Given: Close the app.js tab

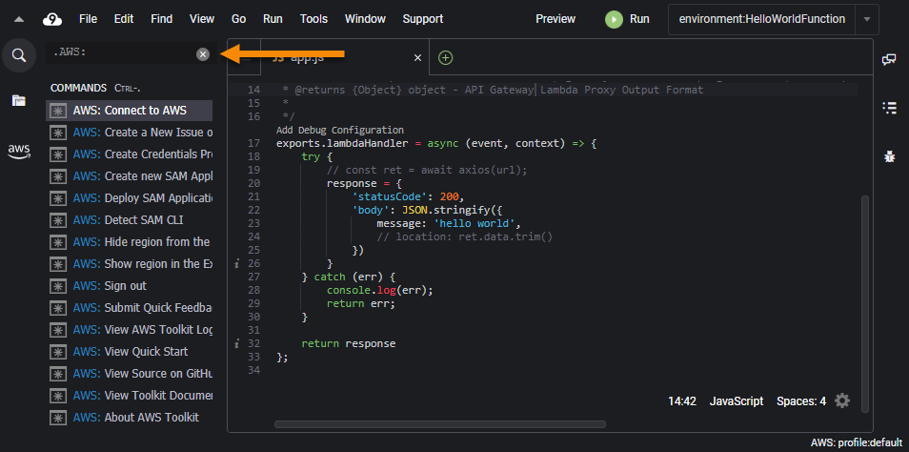Looking at the screenshot, I should [x=416, y=57].
